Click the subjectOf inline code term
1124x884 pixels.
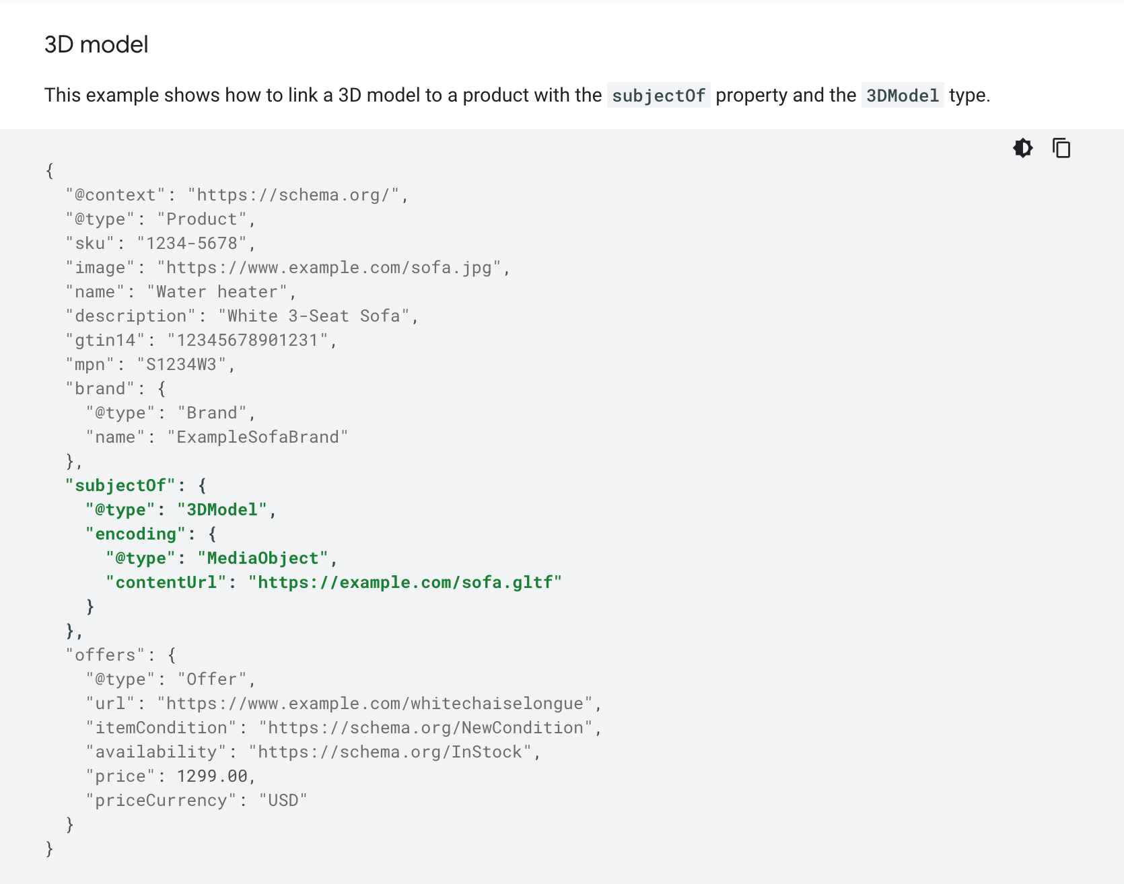coord(658,96)
